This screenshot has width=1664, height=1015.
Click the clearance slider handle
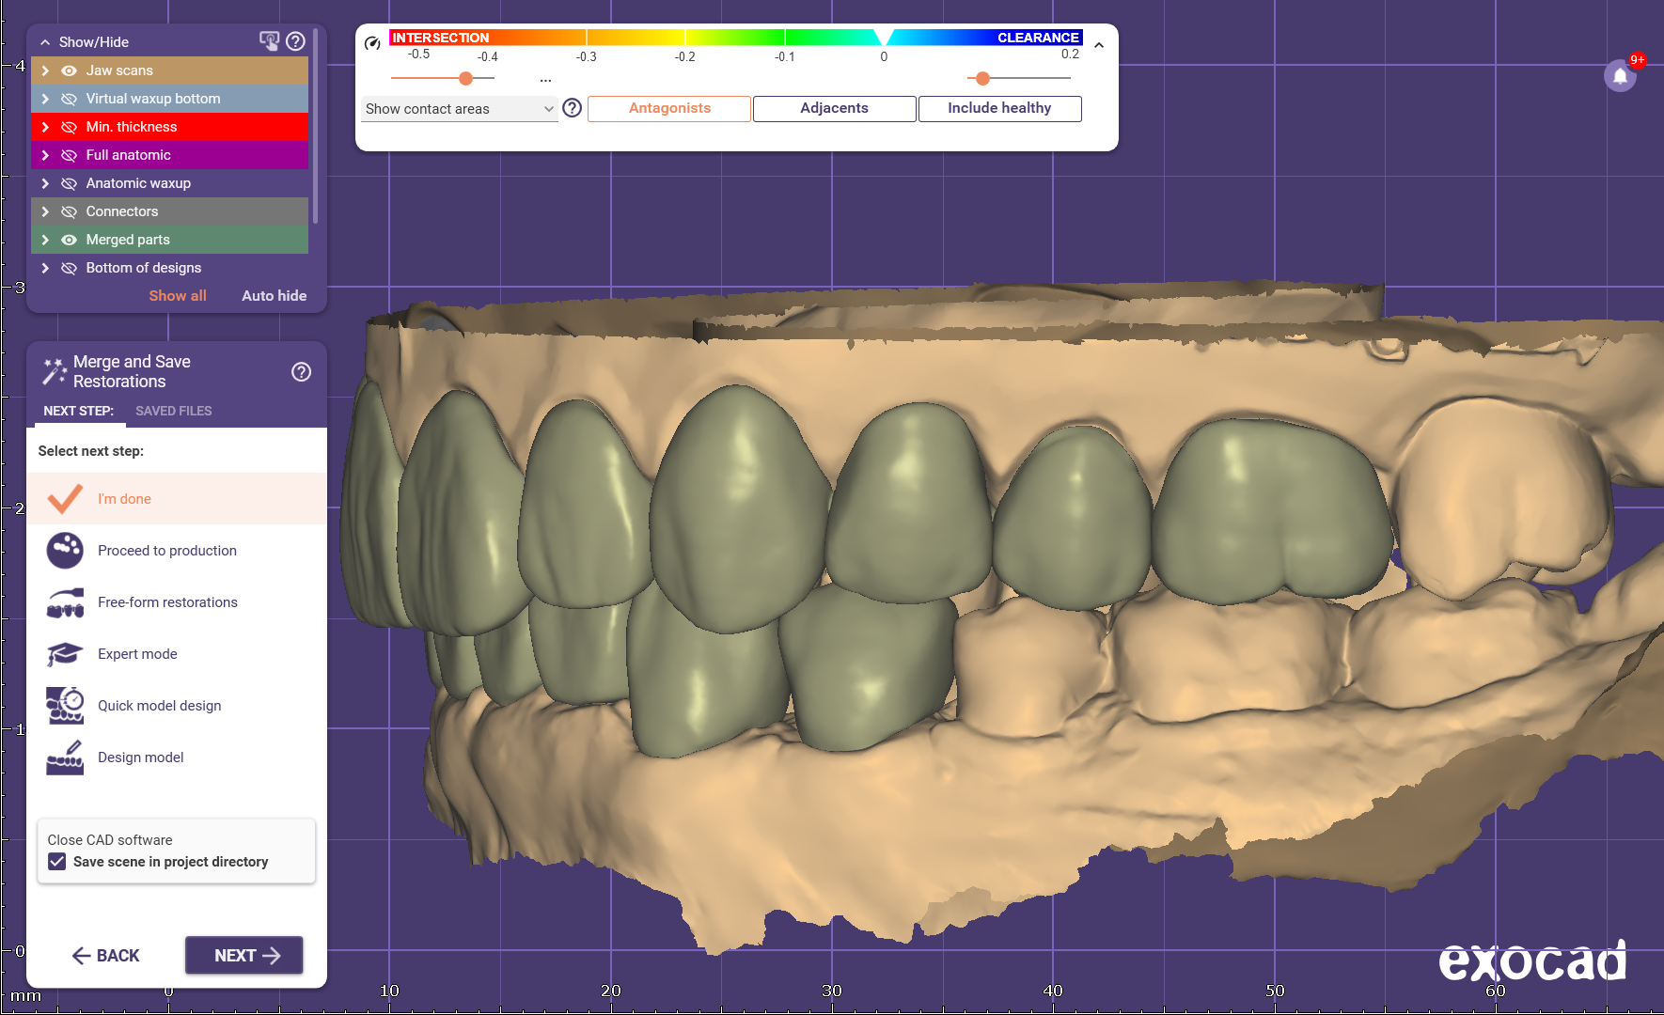pos(982,79)
